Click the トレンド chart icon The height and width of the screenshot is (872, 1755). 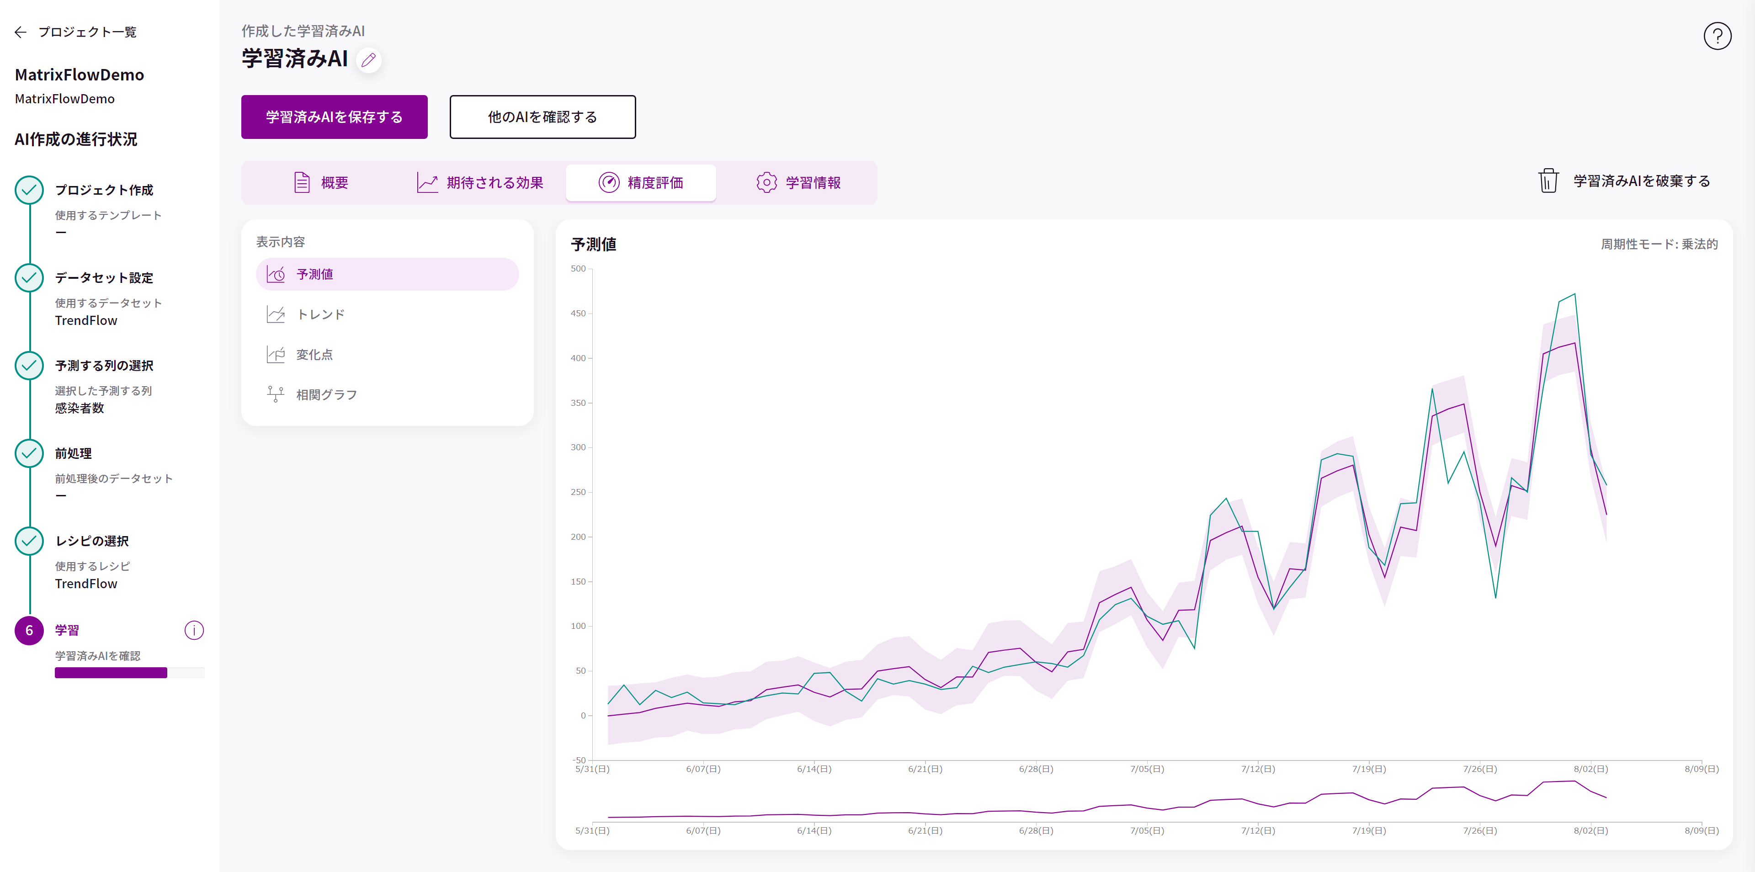[275, 314]
